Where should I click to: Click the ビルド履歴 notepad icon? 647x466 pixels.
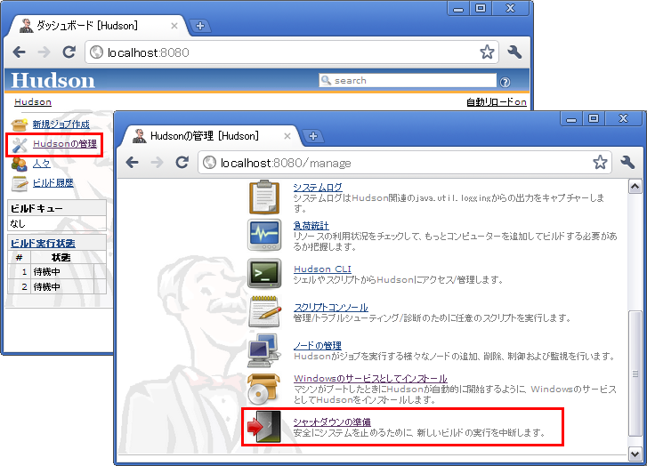click(19, 183)
